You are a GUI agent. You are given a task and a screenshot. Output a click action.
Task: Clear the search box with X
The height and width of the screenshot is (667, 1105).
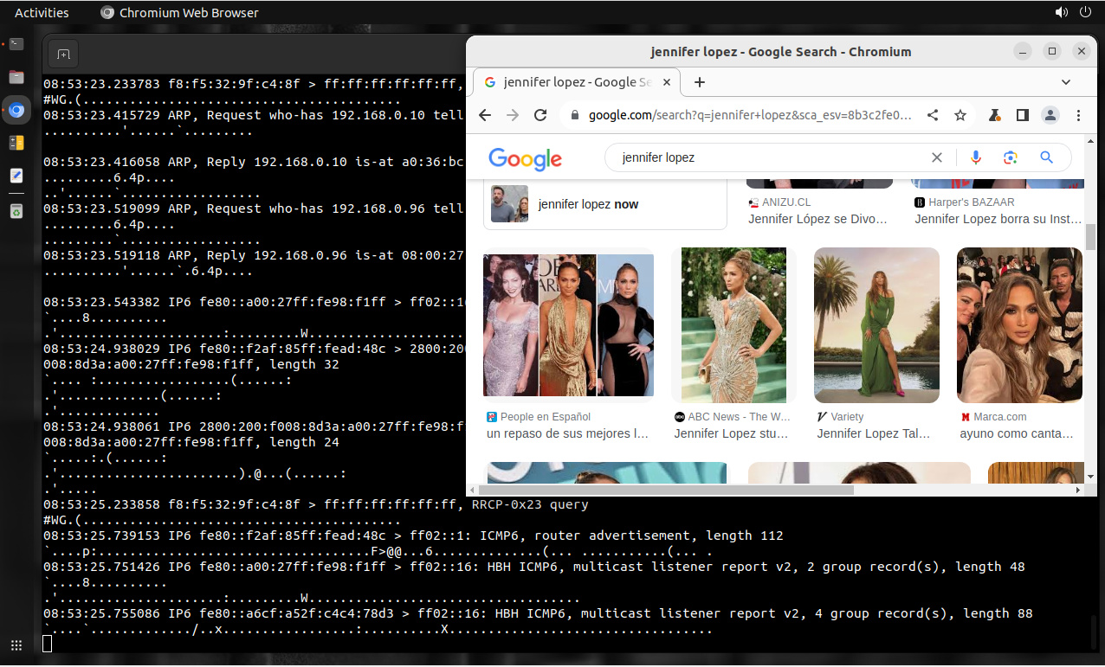coord(937,157)
